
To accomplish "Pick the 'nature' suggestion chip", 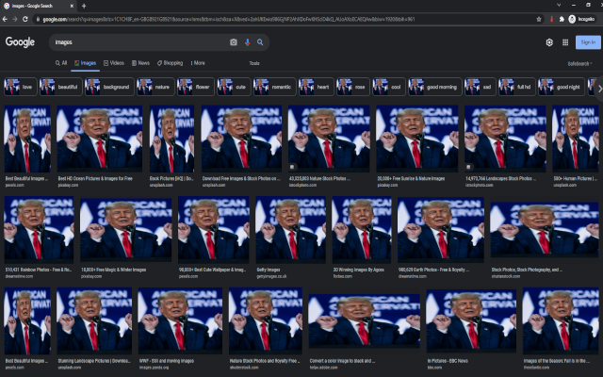I will point(155,87).
